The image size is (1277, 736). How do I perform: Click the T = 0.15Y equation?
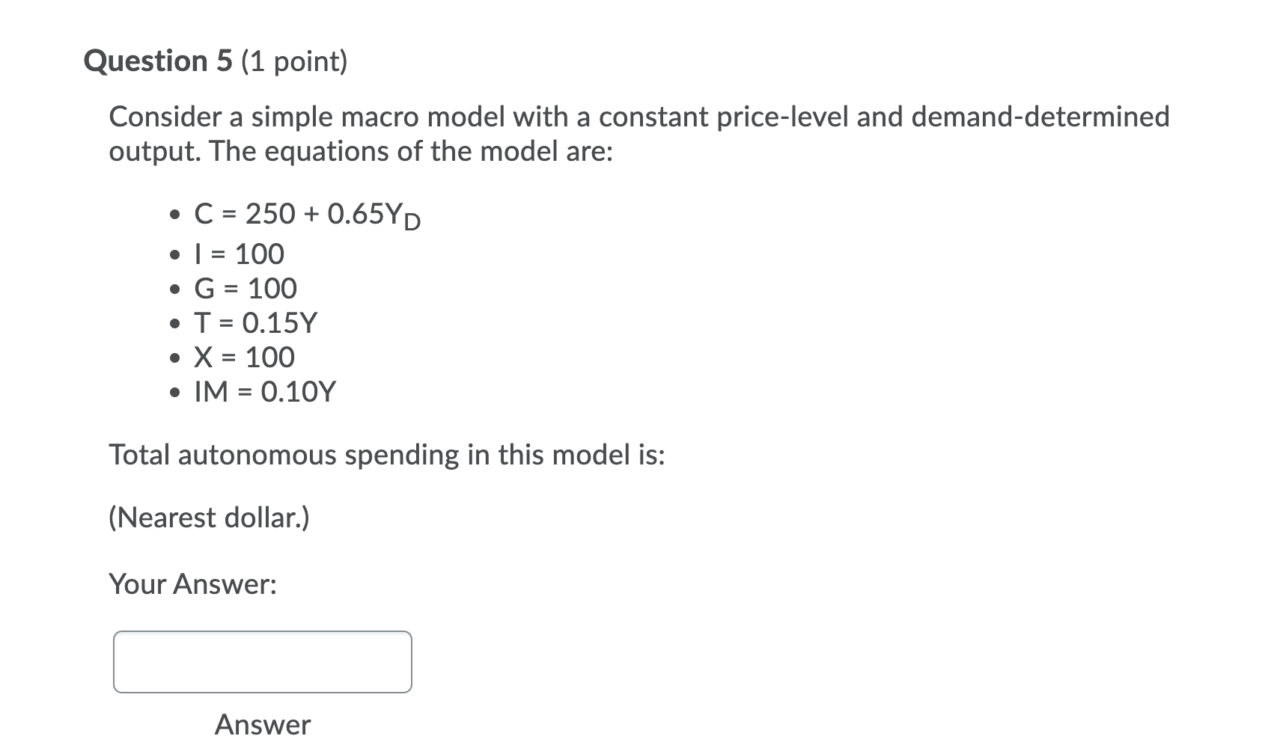tap(253, 322)
